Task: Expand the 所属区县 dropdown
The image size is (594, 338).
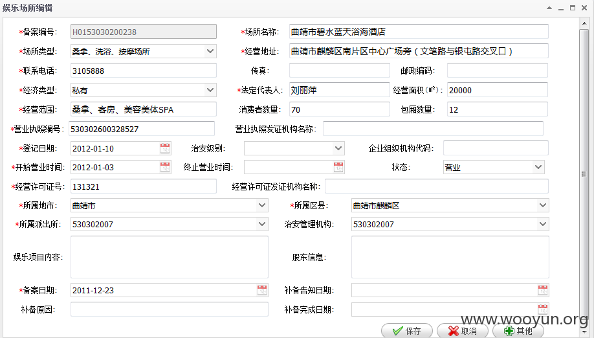Action: (x=543, y=205)
